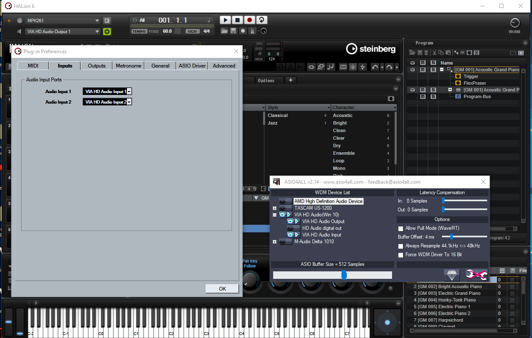Open the Audio Input 1 dropdown
Screen dimensions: 532x338
129,91
